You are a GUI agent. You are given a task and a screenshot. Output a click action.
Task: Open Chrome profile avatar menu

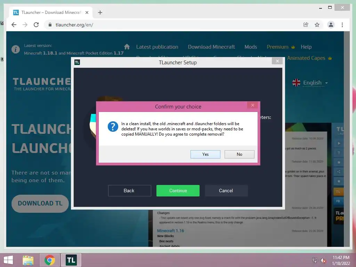coord(331,25)
